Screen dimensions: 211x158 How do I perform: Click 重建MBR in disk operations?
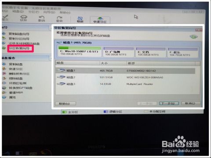[x=16, y=93]
